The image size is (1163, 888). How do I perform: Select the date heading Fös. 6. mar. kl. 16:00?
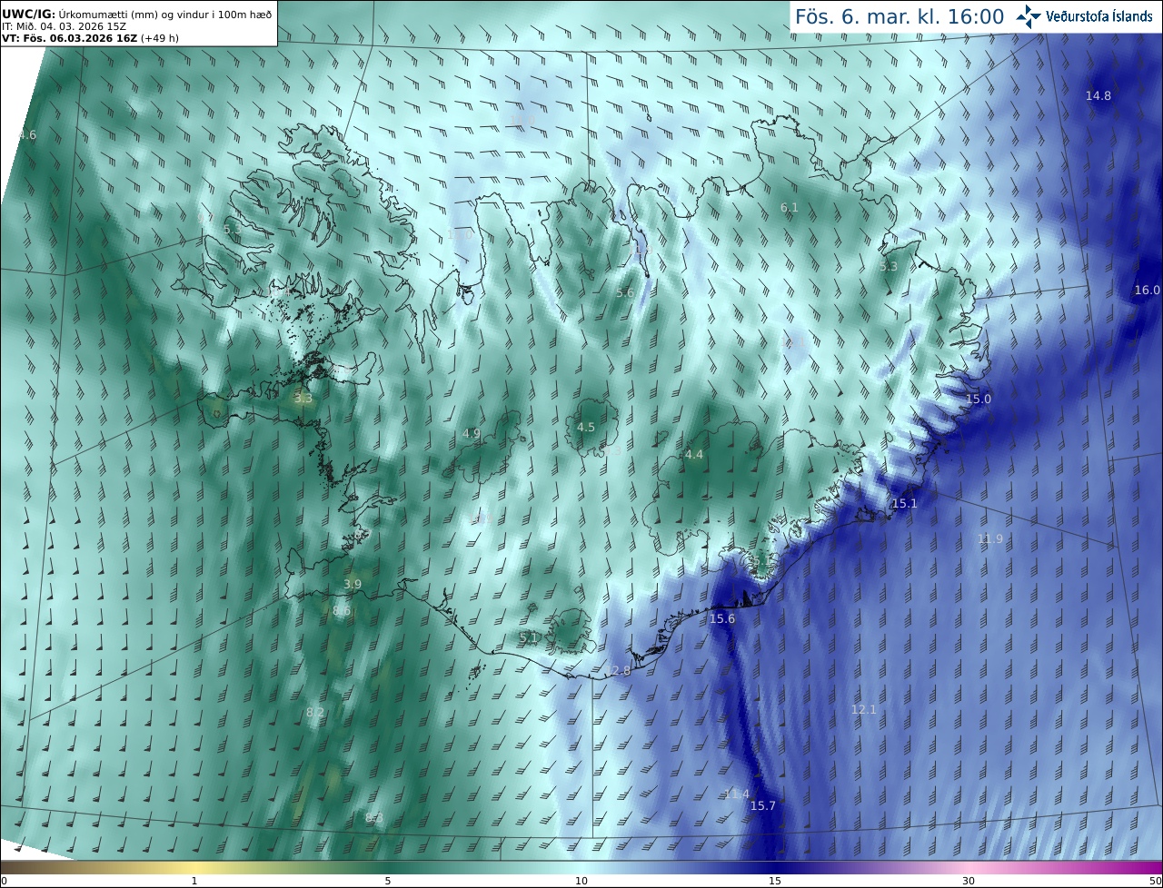900,16
